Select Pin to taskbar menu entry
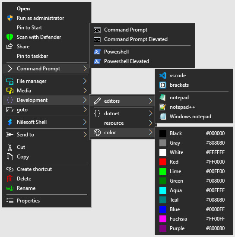The image size is (235, 237). (46, 56)
